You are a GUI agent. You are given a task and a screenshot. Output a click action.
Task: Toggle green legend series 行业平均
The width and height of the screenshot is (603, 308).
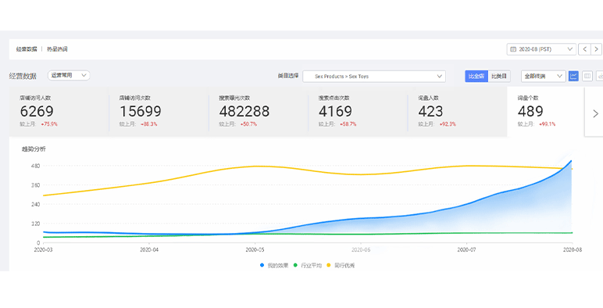pos(307,265)
